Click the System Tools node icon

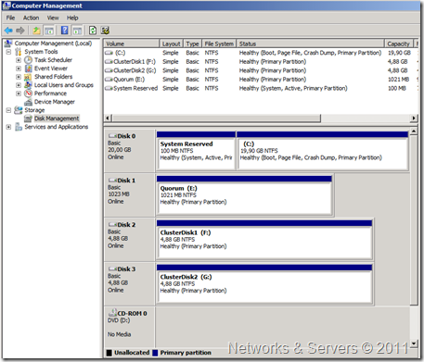19,52
